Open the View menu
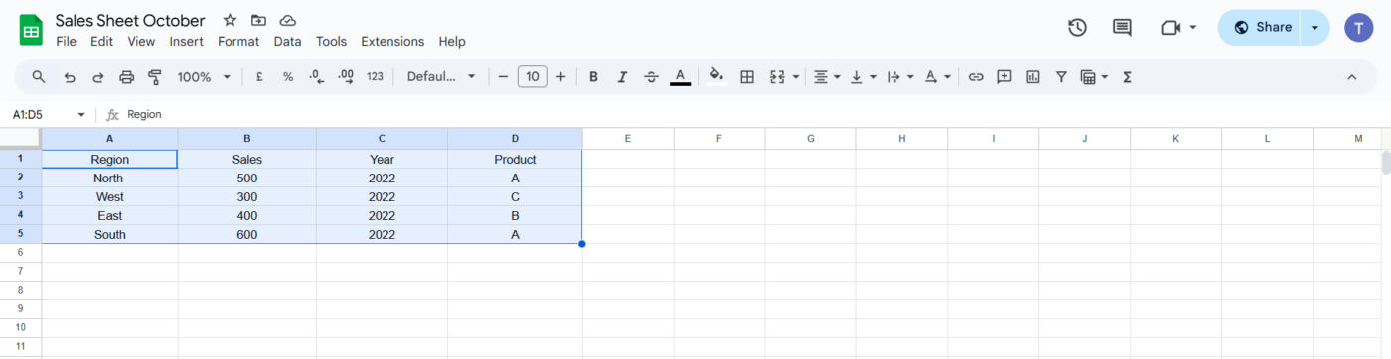Image resolution: width=1391 pixels, height=359 pixels. 141,42
